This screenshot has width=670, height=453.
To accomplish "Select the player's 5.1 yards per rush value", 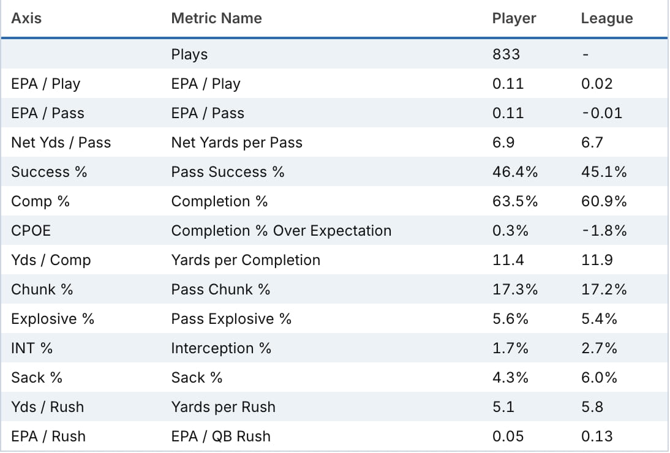I will click(503, 407).
